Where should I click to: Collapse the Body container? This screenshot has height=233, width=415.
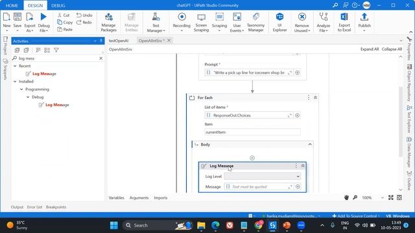point(310,144)
